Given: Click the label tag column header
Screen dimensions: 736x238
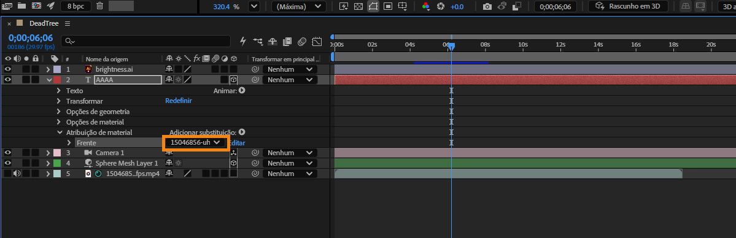Looking at the screenshot, I should [x=55, y=59].
